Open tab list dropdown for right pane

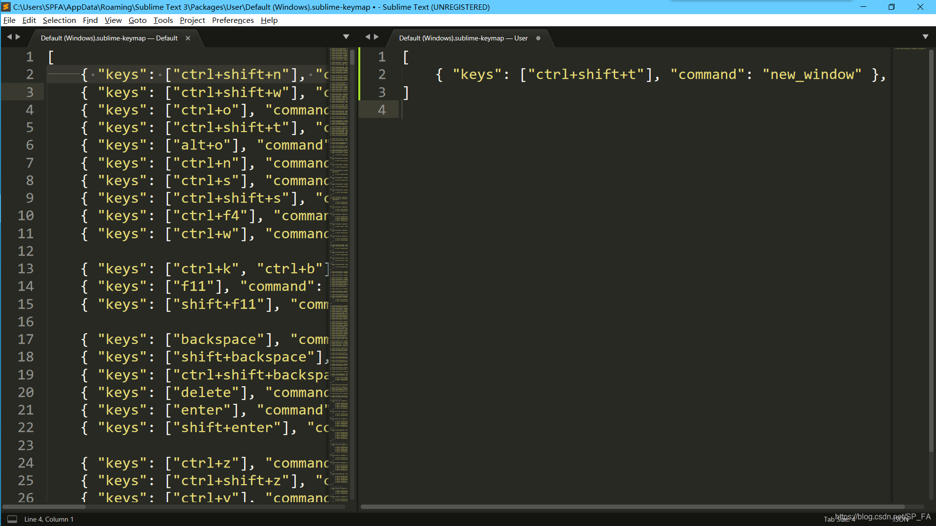click(x=926, y=37)
